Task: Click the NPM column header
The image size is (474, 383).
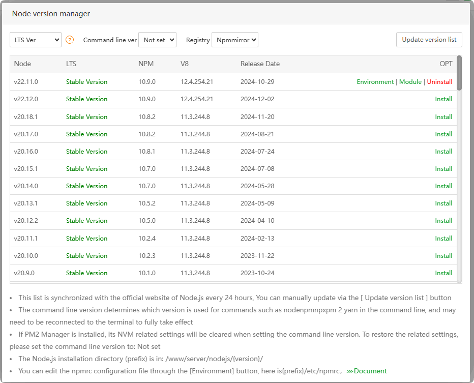Action: coord(146,64)
